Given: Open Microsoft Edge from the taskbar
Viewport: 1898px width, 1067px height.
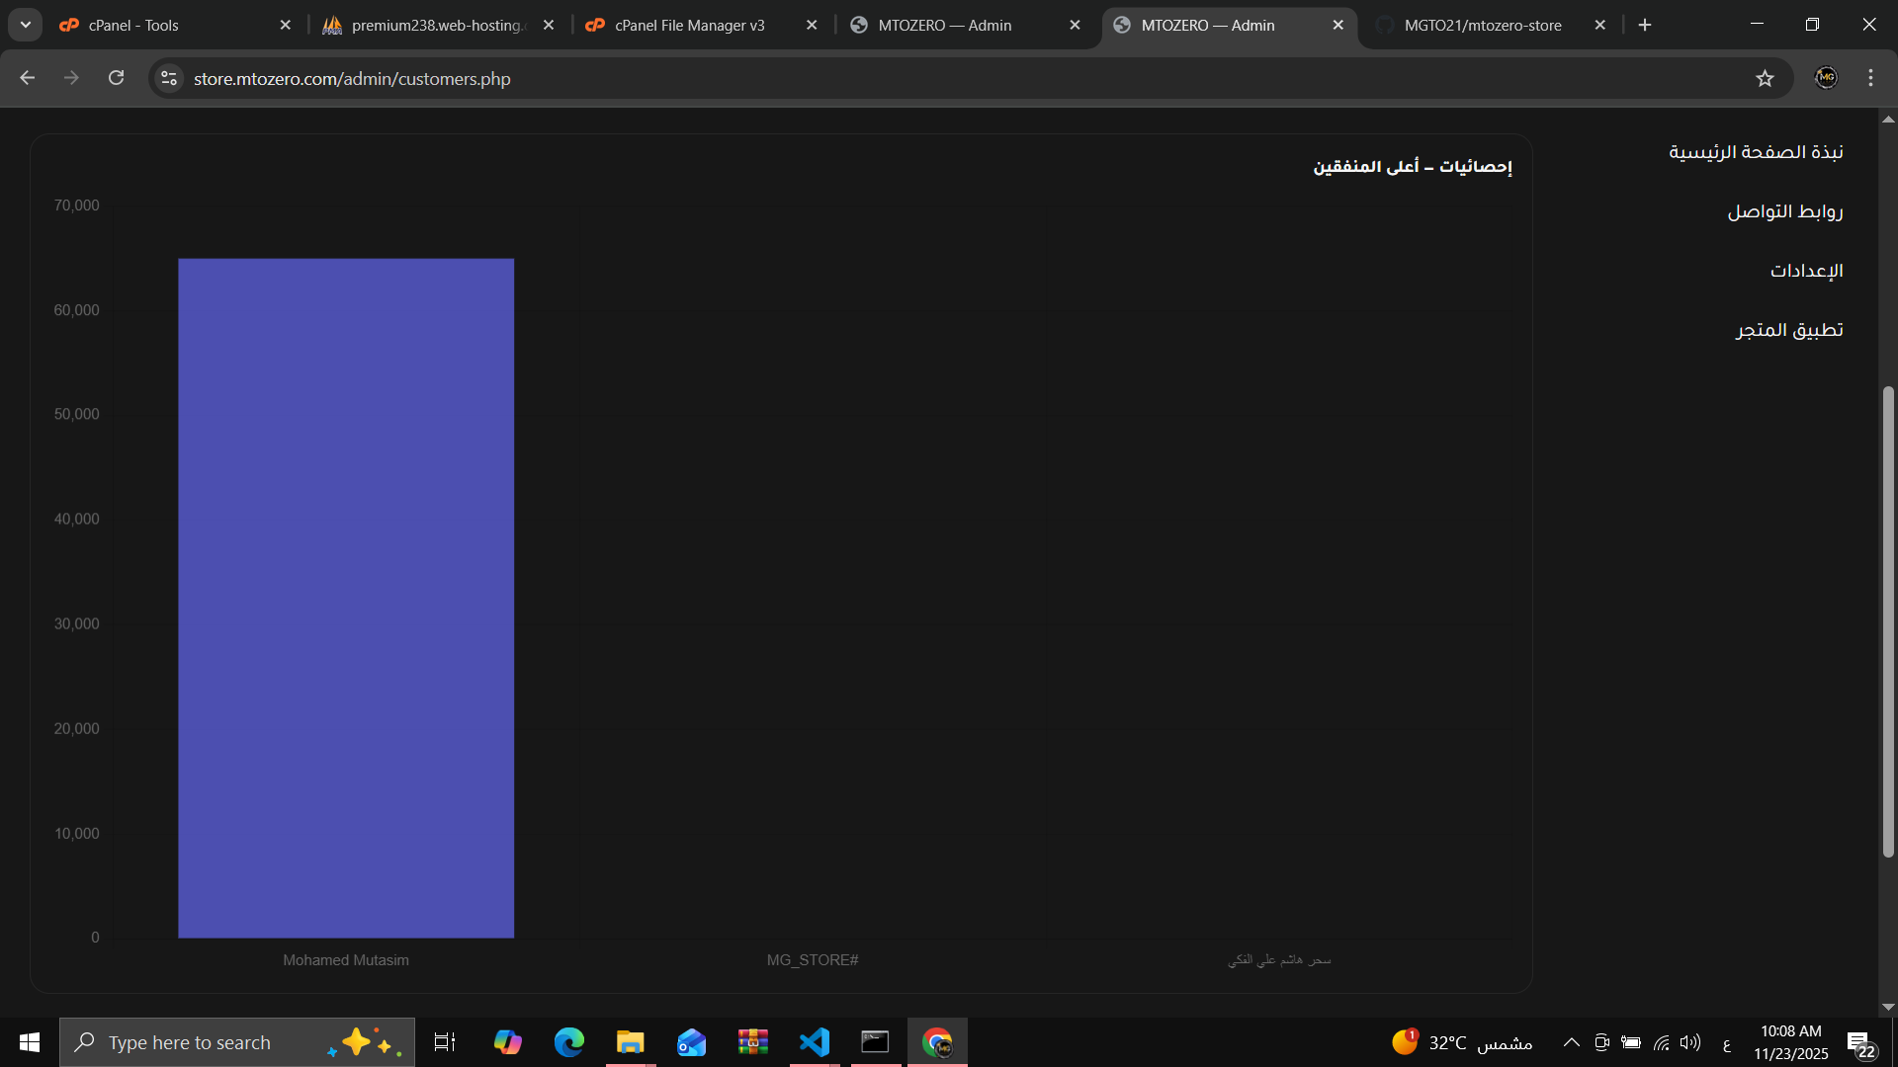Looking at the screenshot, I should 568,1041.
